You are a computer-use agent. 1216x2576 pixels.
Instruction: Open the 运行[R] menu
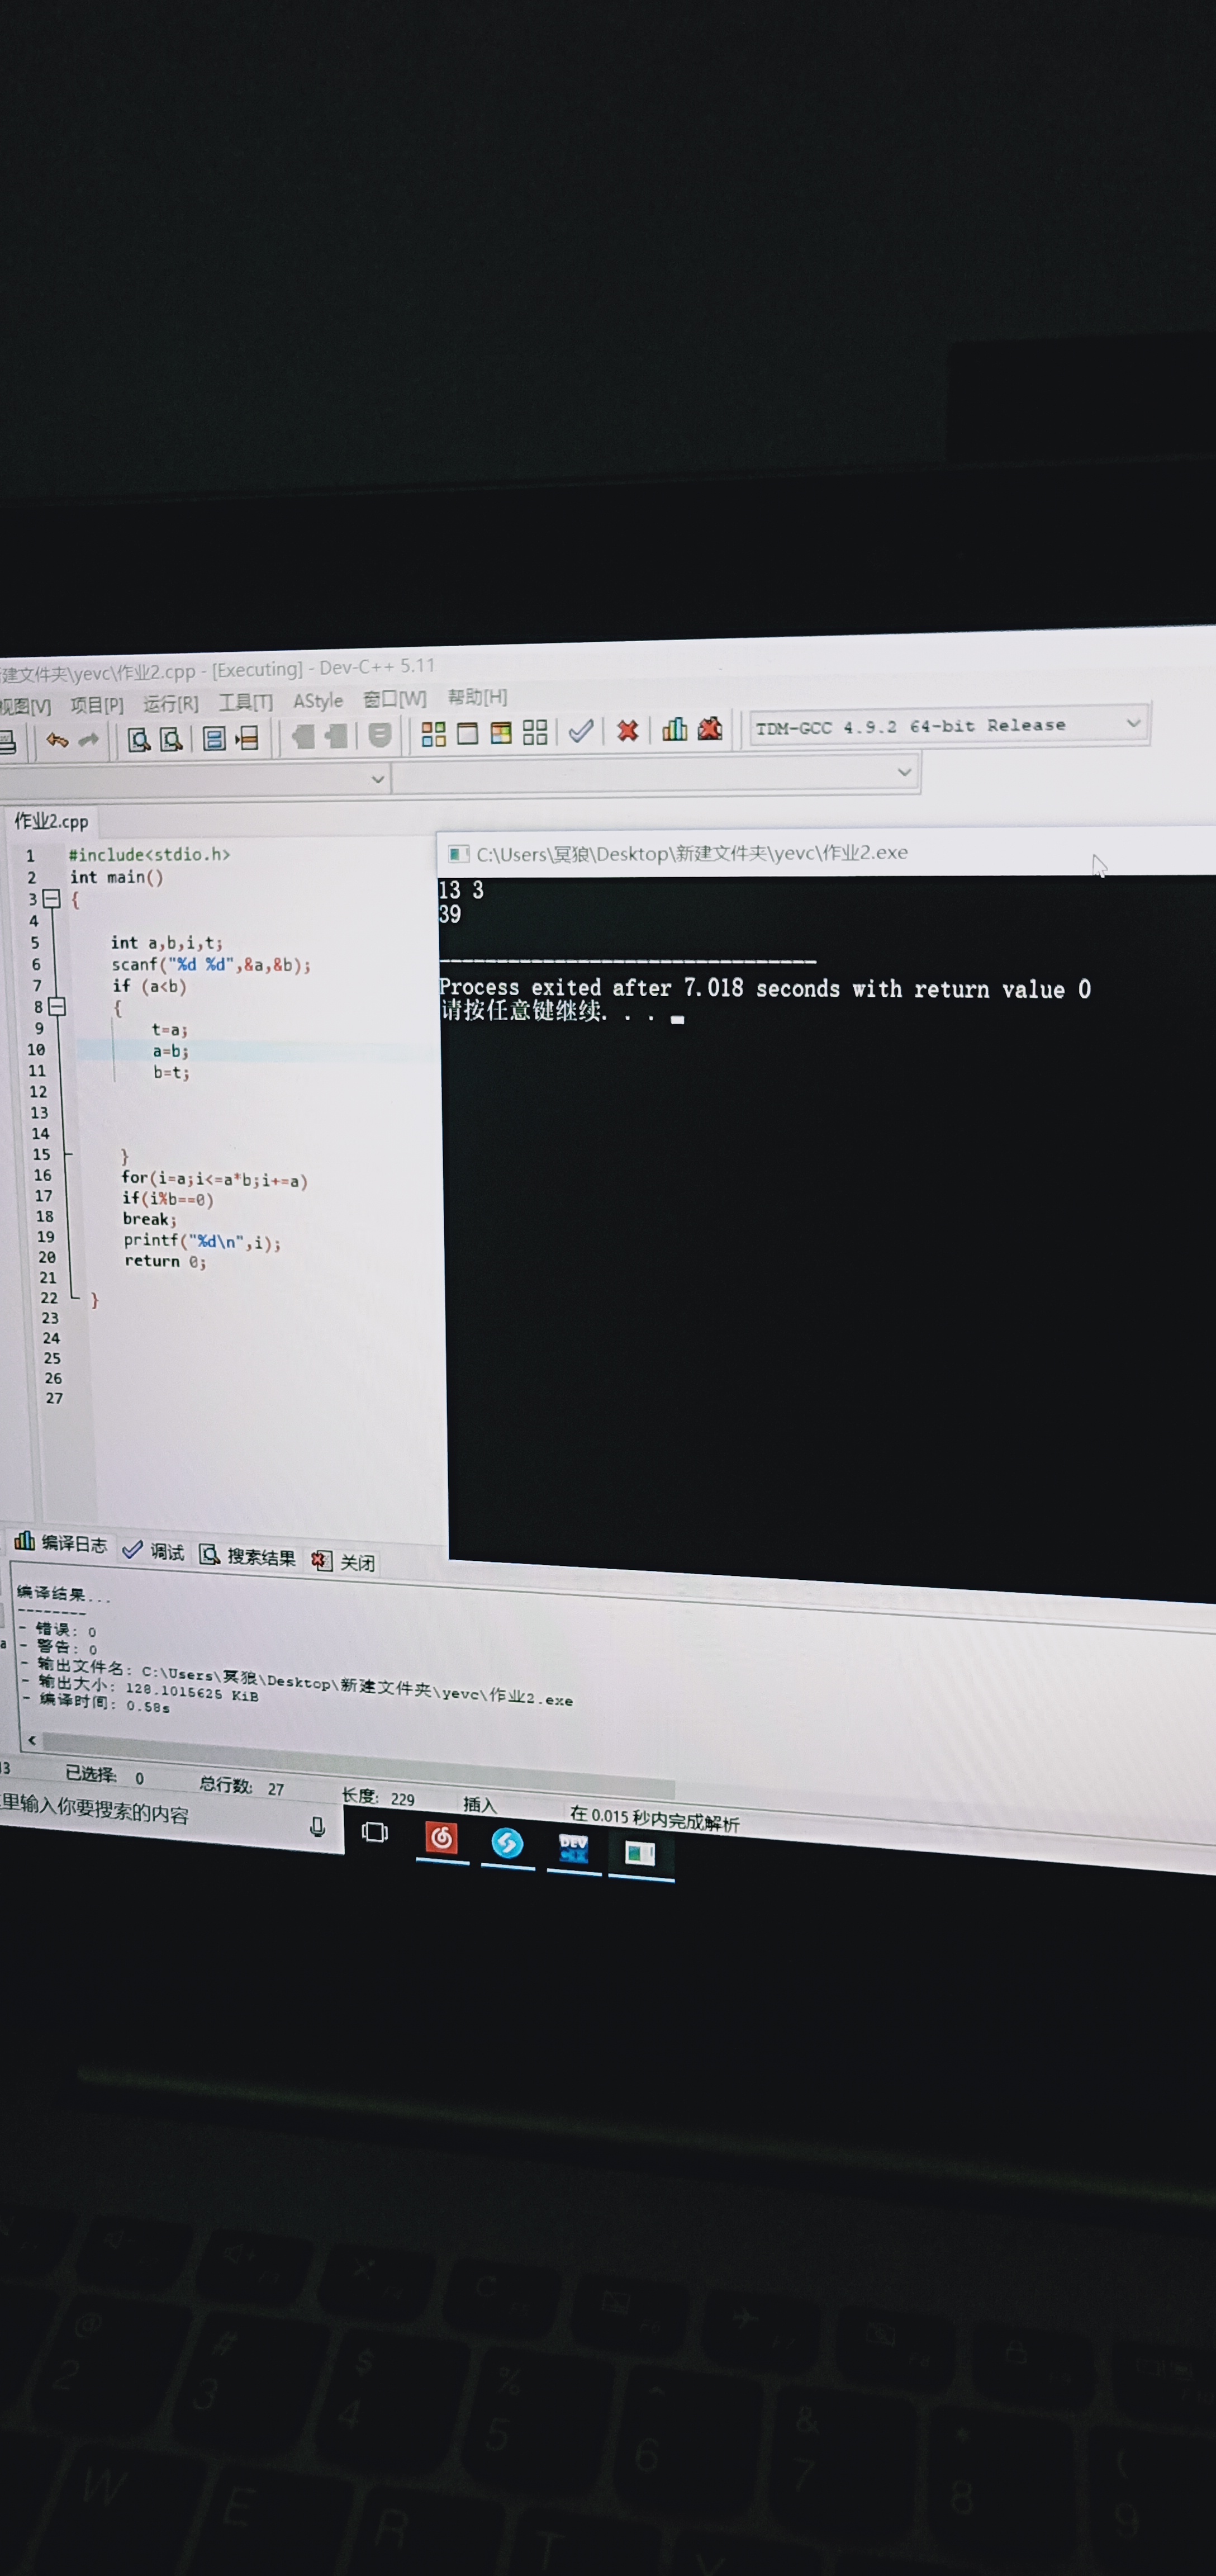click(170, 703)
